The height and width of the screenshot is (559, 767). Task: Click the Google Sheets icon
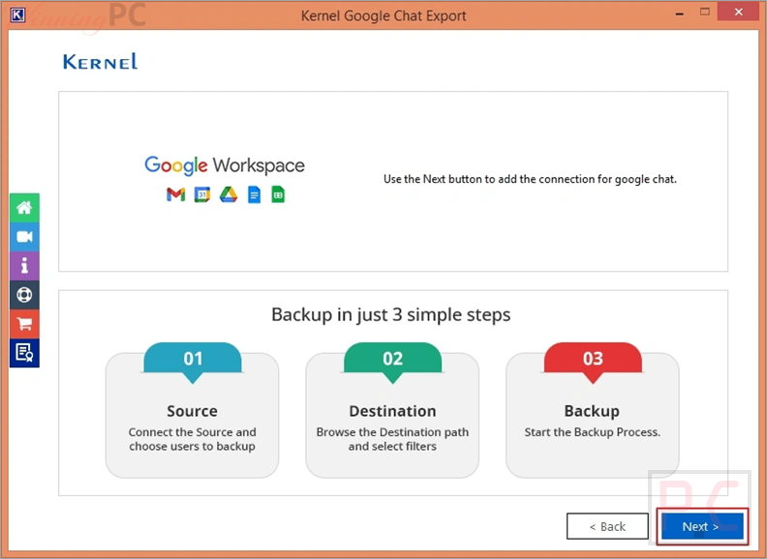coord(278,194)
